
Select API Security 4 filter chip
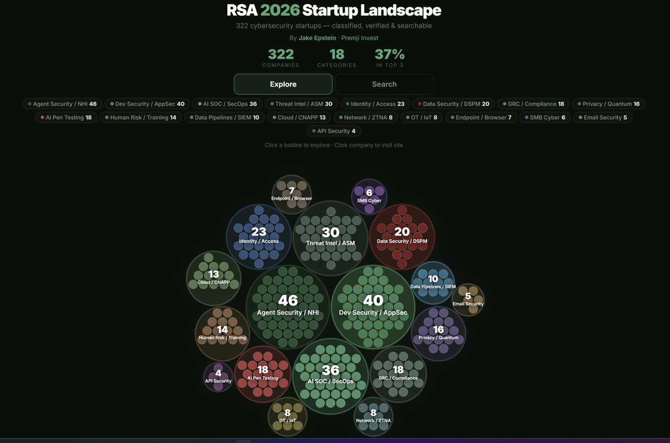(x=334, y=131)
